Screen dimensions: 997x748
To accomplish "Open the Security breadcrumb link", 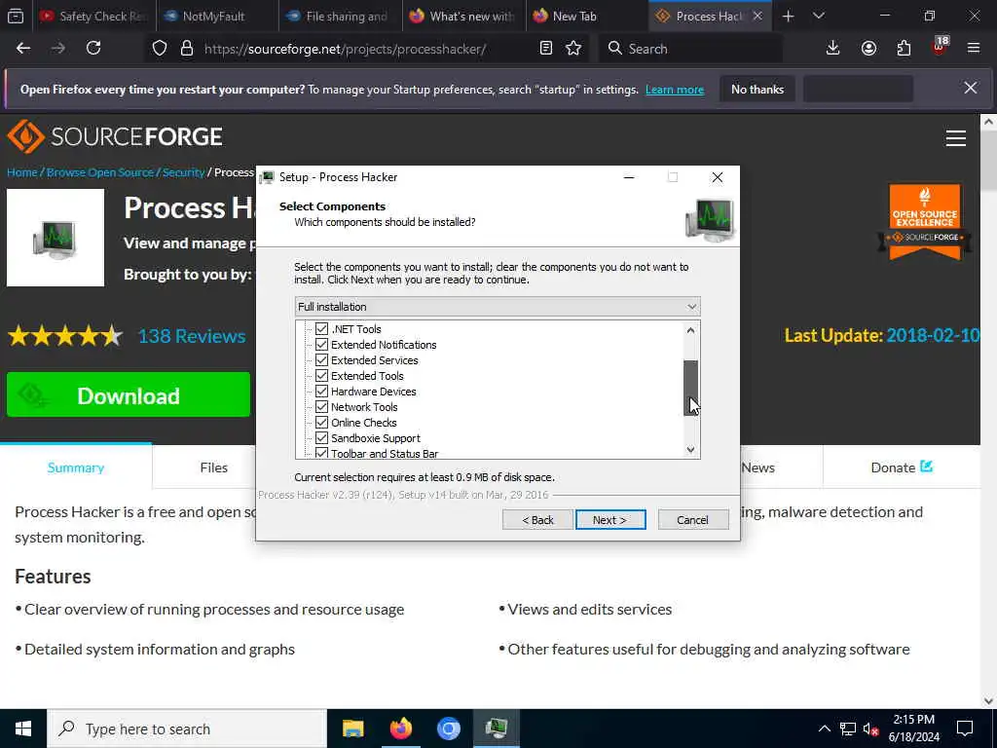I will click(x=183, y=172).
